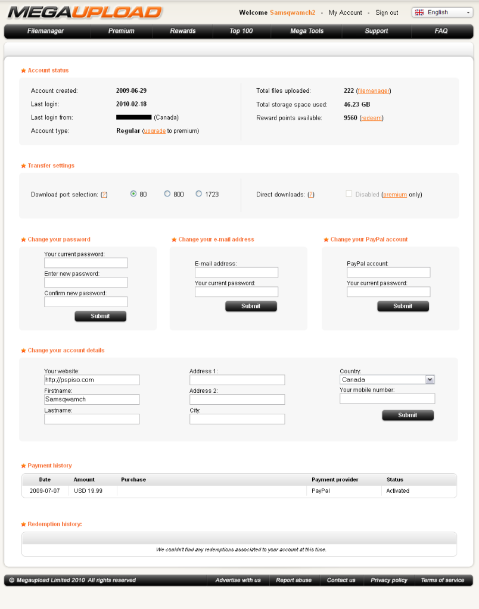
Task: Click the Megaupload logo
Action: 85,12
